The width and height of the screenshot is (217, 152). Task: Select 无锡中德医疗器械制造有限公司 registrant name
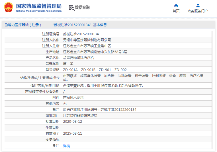tap(87, 40)
